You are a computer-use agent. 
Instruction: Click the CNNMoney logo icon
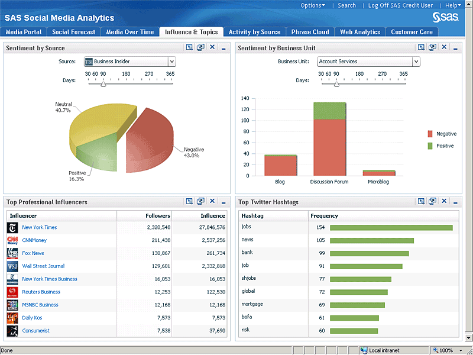[x=12, y=240]
